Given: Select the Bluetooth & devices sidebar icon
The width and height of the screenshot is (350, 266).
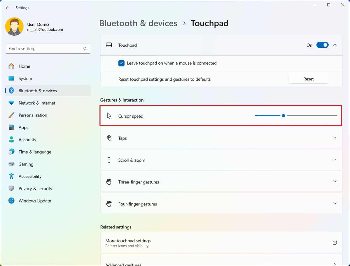Looking at the screenshot, I should coord(11,91).
